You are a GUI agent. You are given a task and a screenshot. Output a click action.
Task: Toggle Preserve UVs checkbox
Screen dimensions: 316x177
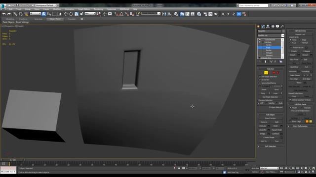[291, 48]
